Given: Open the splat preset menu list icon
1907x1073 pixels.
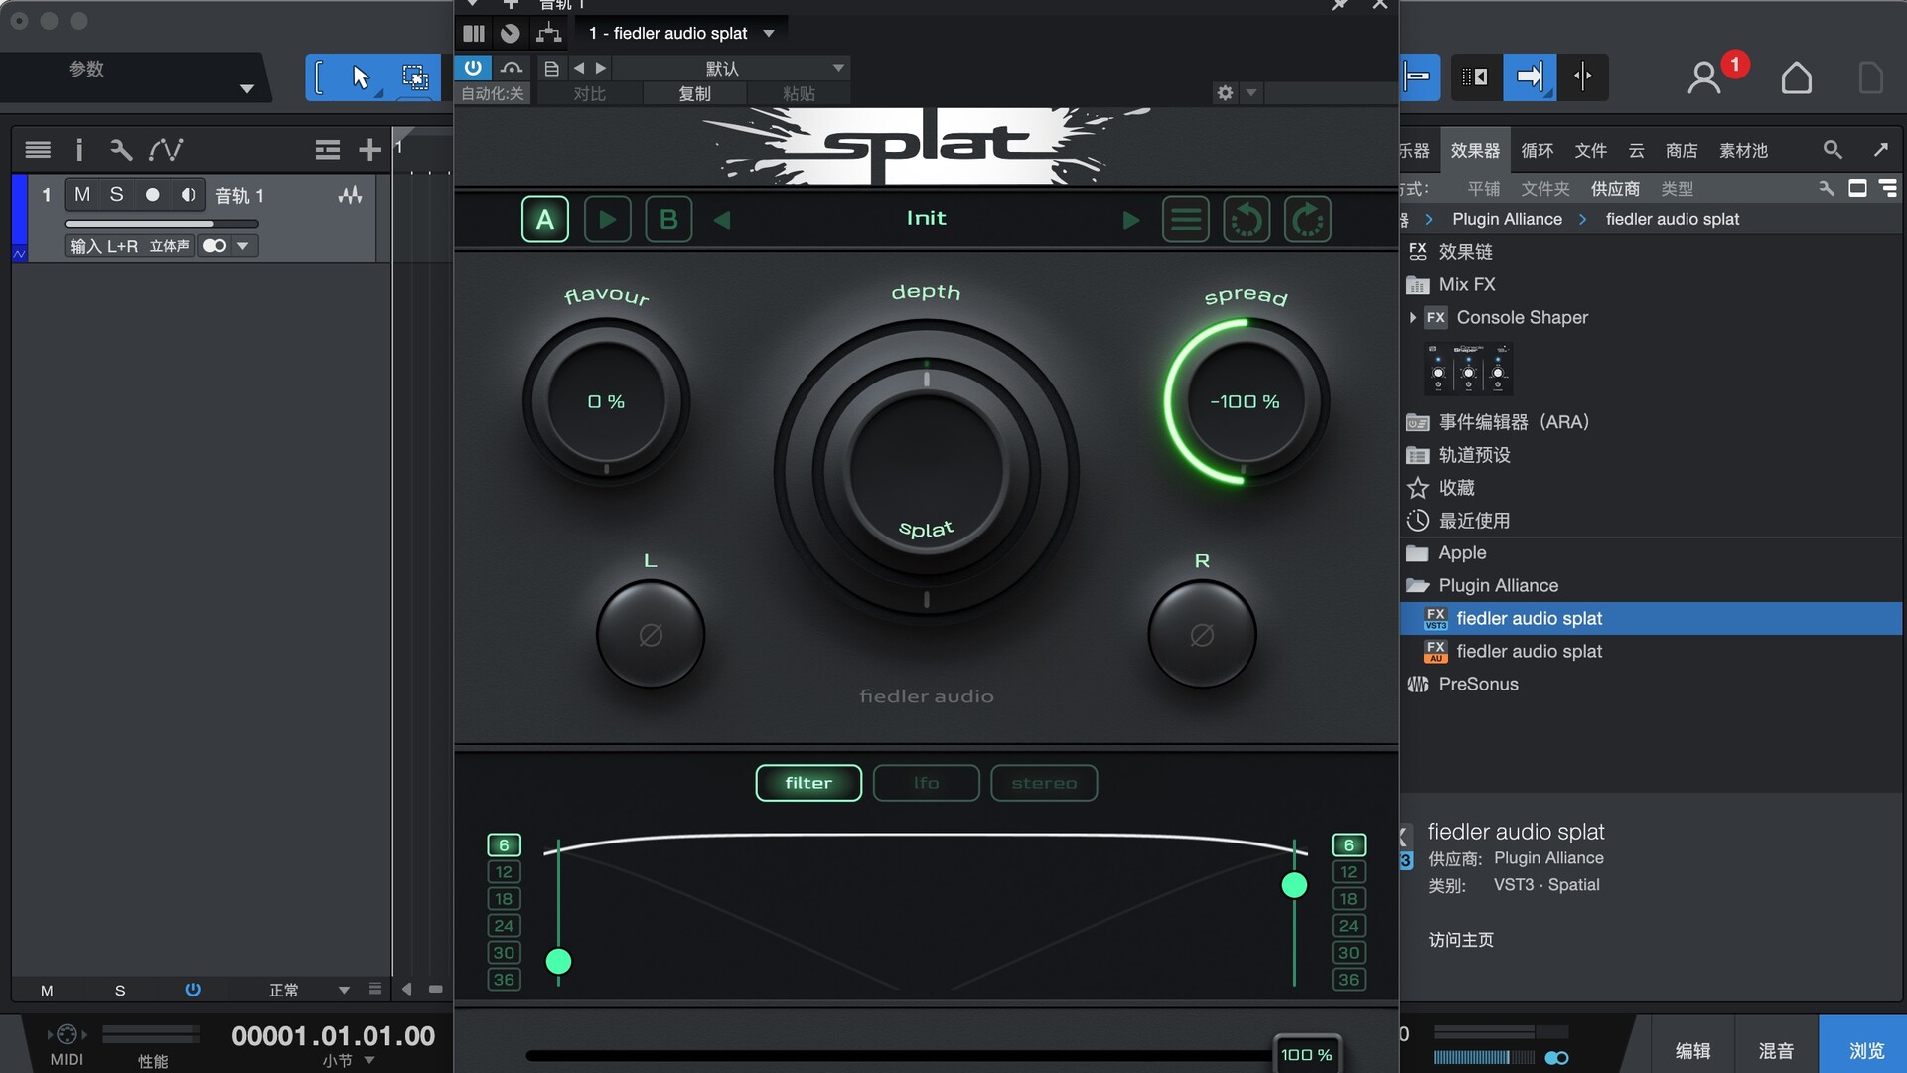Looking at the screenshot, I should pos(1186,219).
